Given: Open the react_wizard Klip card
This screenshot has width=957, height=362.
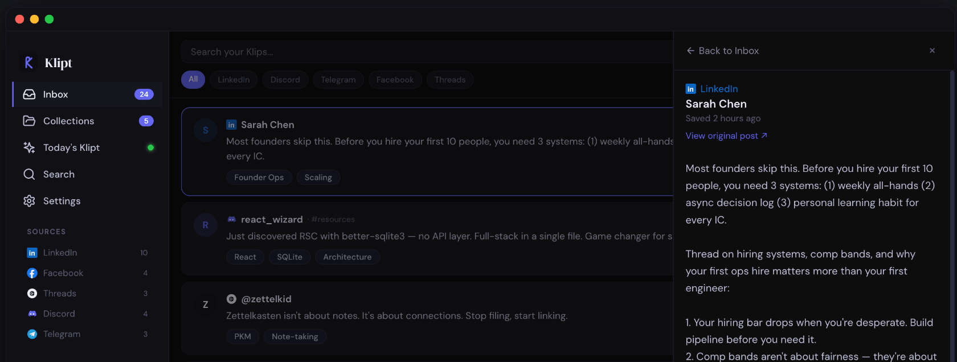Looking at the screenshot, I should coord(427,239).
